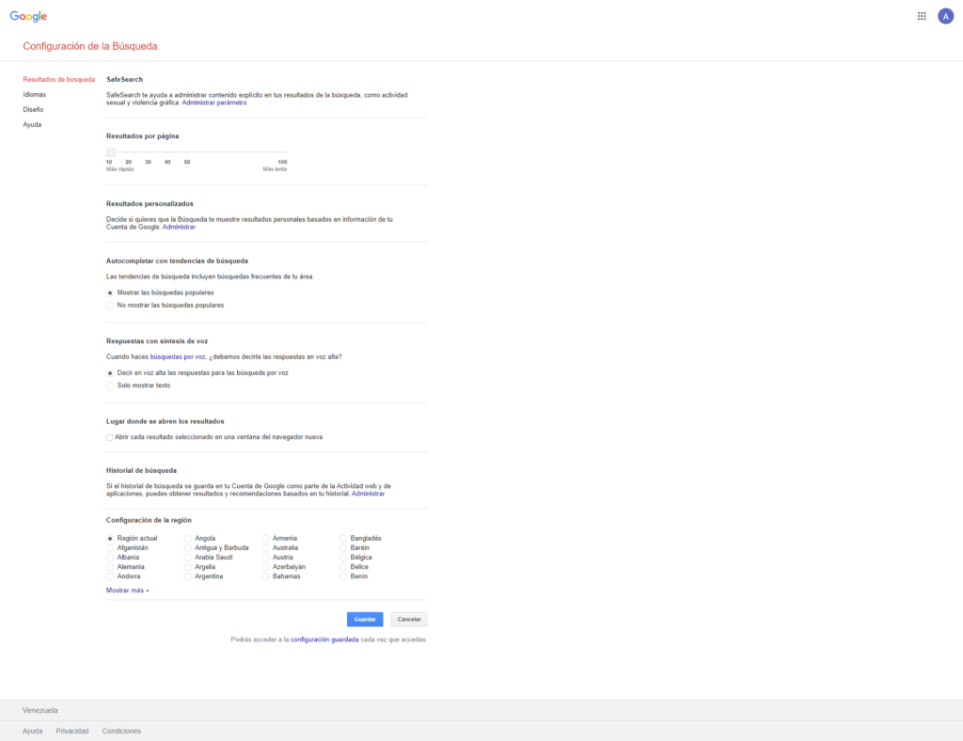Open Administrar link for Historial de búsqueda

pyautogui.click(x=368, y=494)
